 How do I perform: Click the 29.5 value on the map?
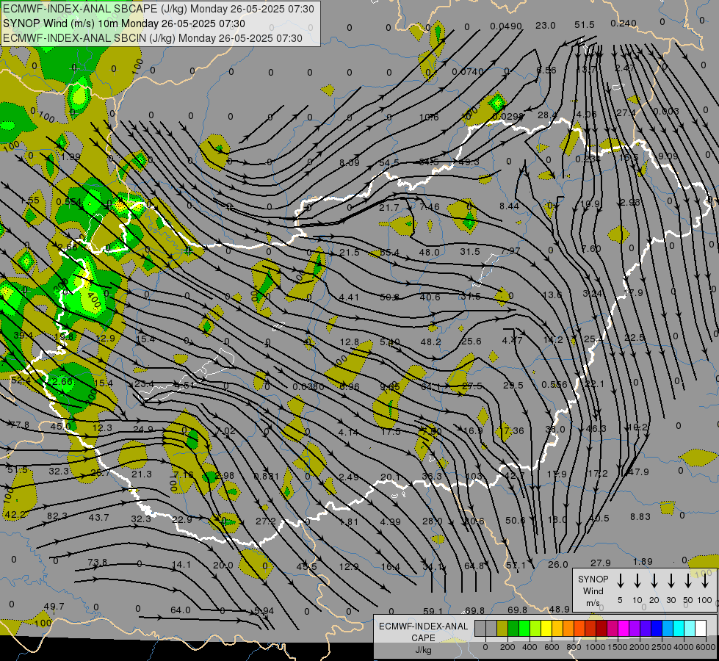coord(513,386)
